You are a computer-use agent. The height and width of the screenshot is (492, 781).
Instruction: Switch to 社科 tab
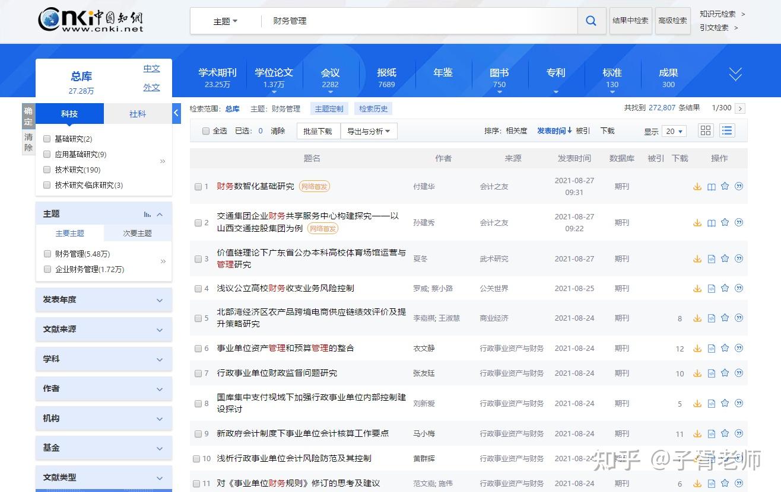(x=138, y=114)
